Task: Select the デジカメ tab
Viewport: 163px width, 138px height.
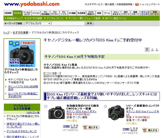Action: tap(18, 13)
